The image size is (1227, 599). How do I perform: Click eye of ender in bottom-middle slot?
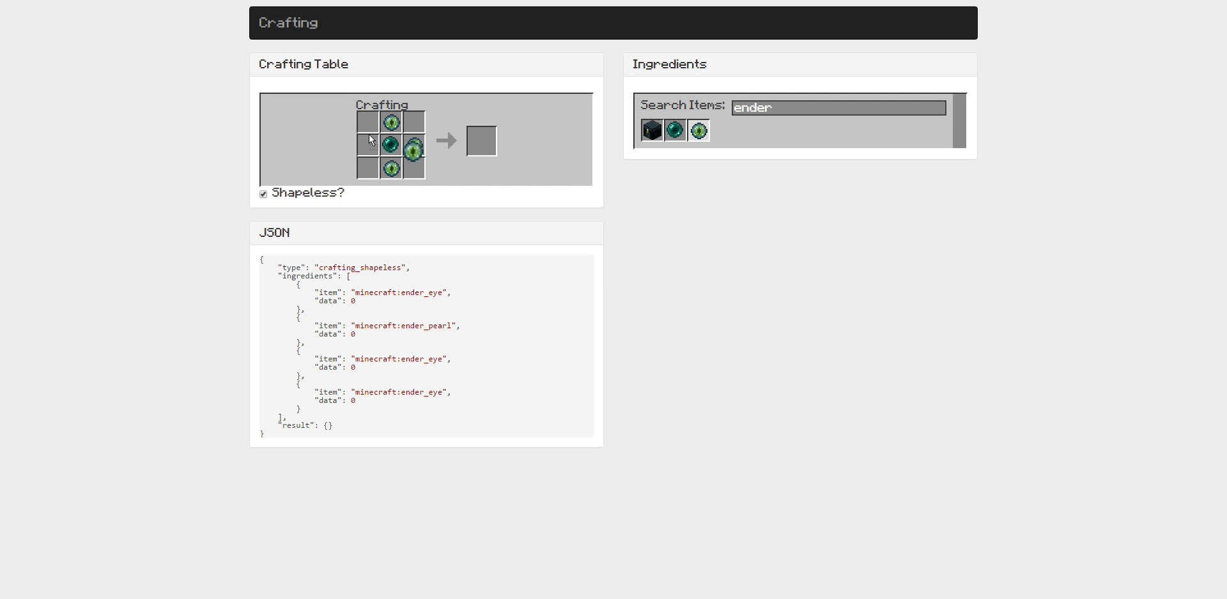click(391, 168)
